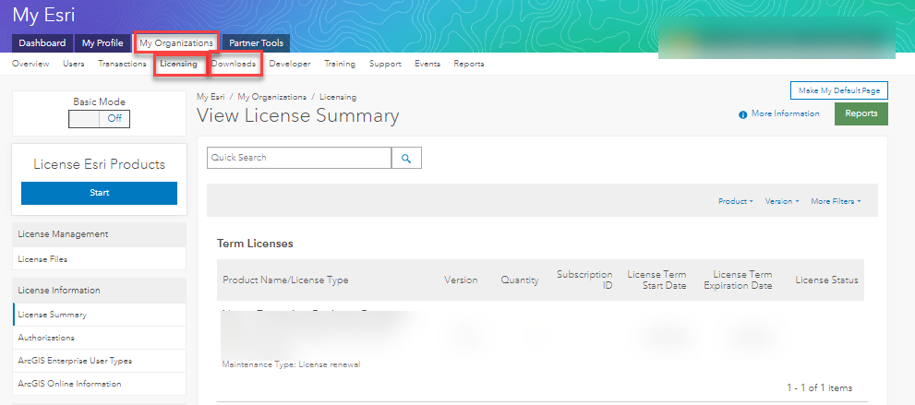Open the Developer submenu item
The width and height of the screenshot is (915, 405).
(x=290, y=64)
